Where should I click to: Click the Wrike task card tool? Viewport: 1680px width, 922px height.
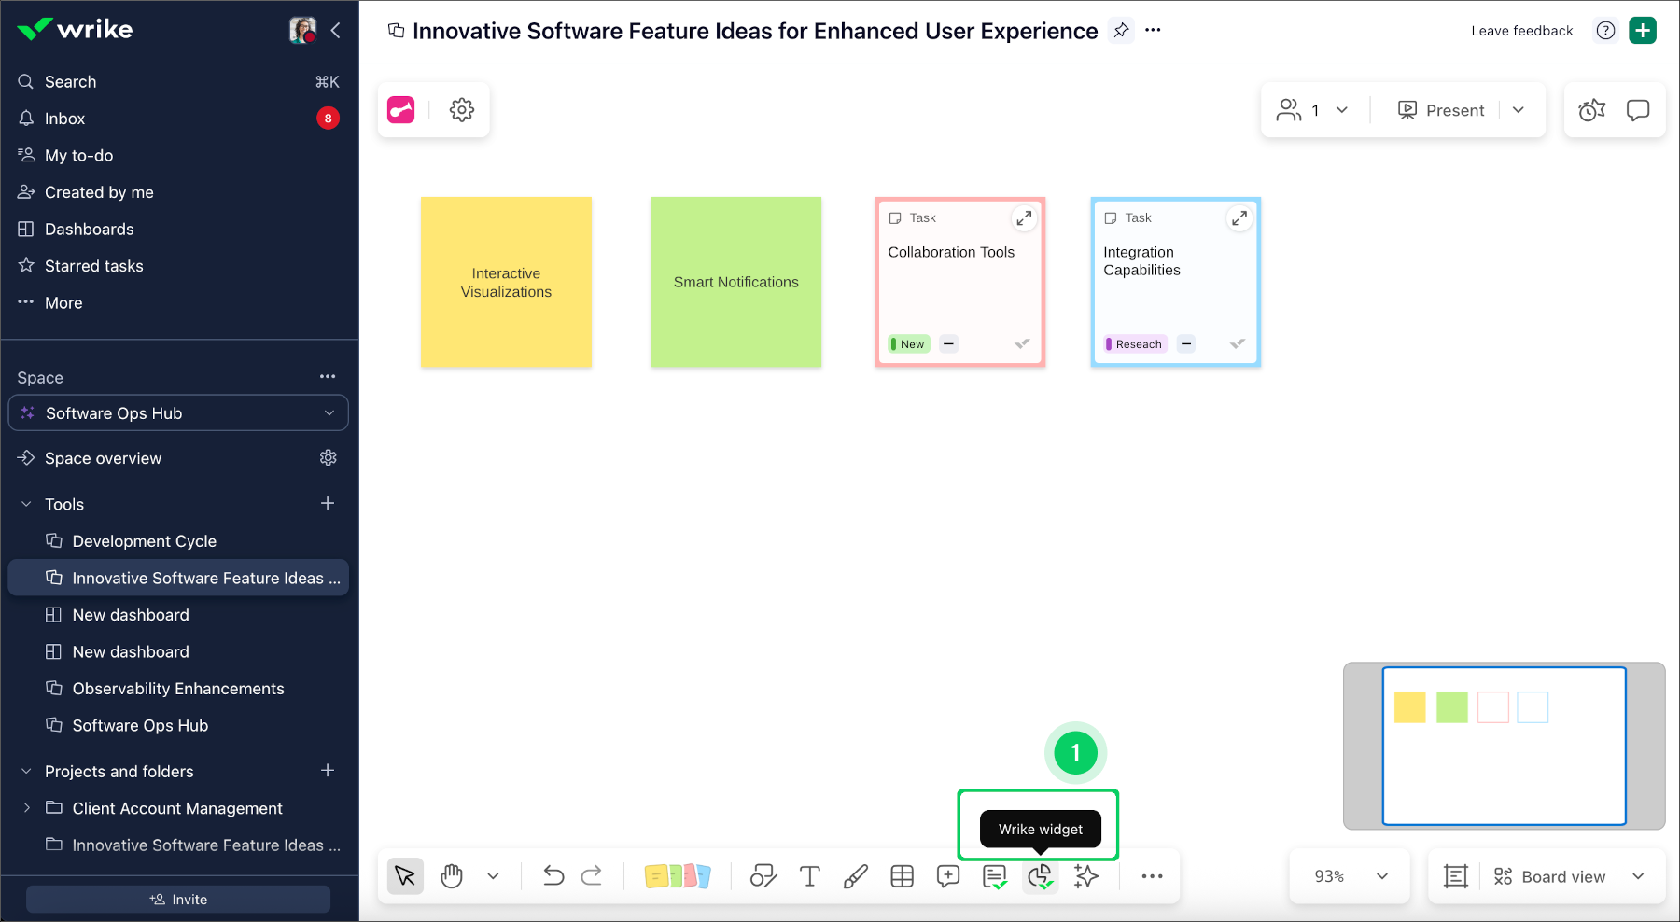coord(995,876)
